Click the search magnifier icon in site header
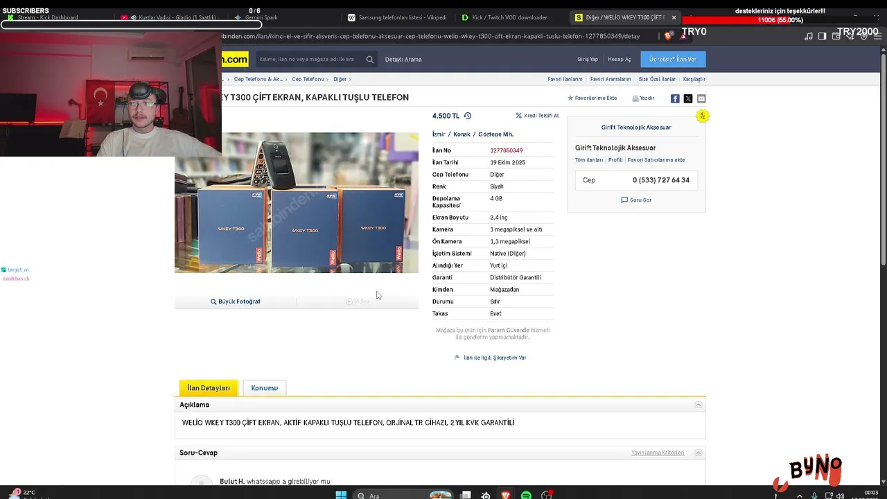 pyautogui.click(x=370, y=60)
